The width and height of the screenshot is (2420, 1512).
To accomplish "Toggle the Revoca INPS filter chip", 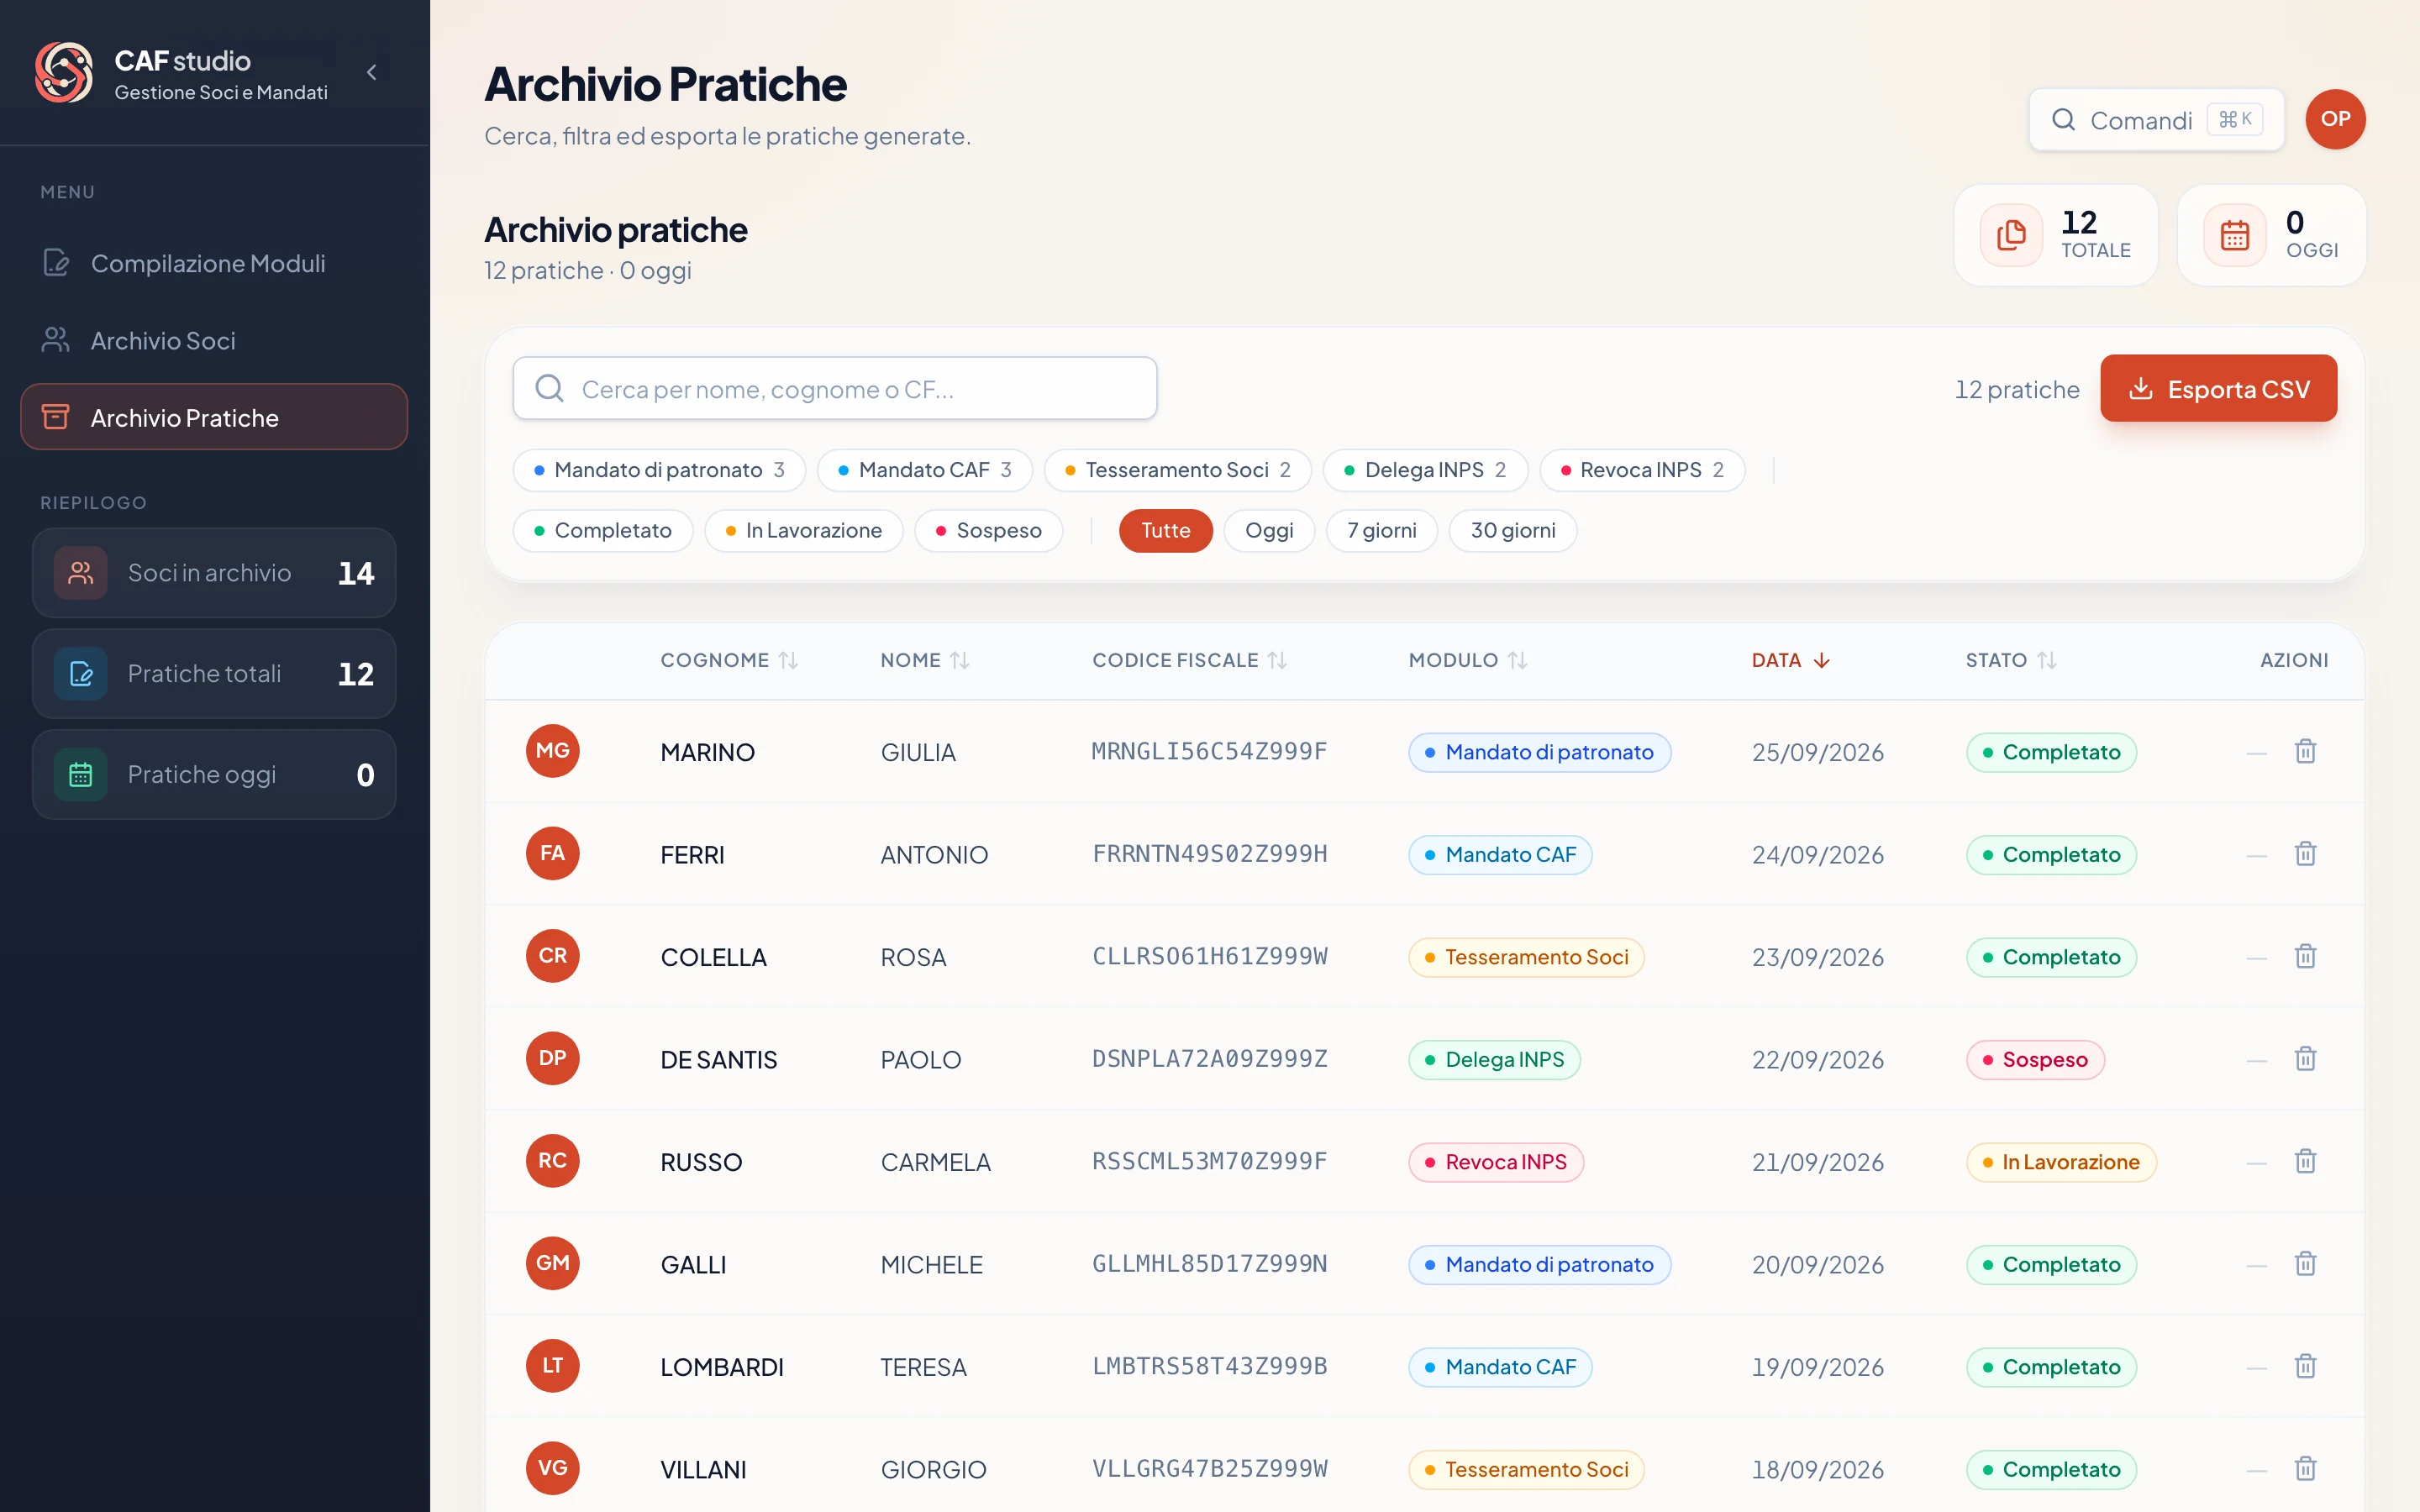I will (x=1641, y=470).
